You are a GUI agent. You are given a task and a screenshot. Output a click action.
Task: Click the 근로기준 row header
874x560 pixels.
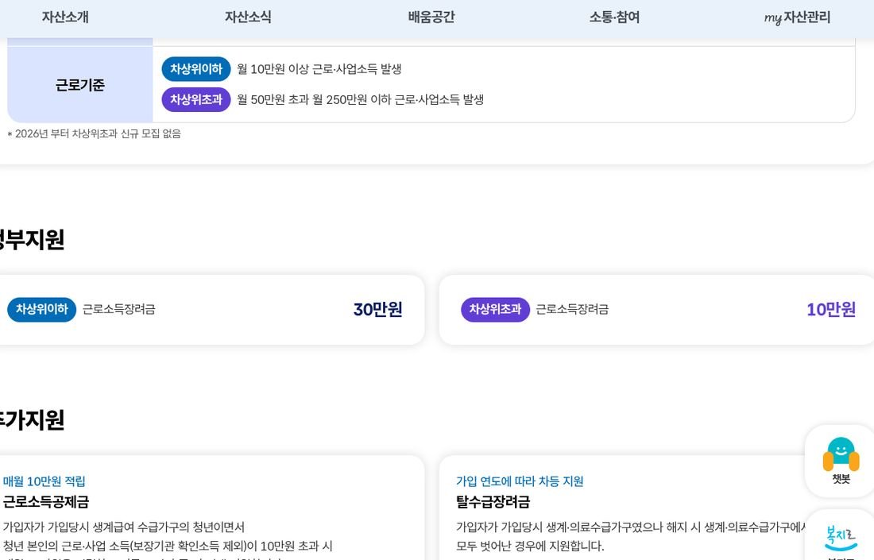(x=79, y=85)
